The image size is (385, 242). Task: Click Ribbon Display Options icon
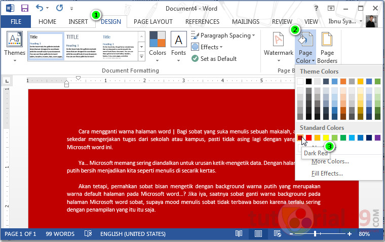(331, 8)
